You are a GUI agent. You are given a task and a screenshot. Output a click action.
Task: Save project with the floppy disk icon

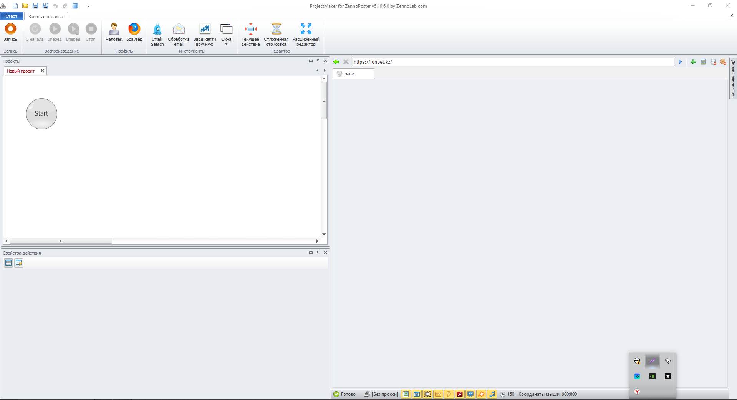(x=35, y=6)
